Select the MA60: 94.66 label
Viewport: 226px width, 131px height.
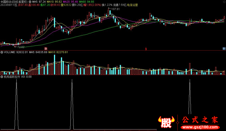(x=86, y=2)
